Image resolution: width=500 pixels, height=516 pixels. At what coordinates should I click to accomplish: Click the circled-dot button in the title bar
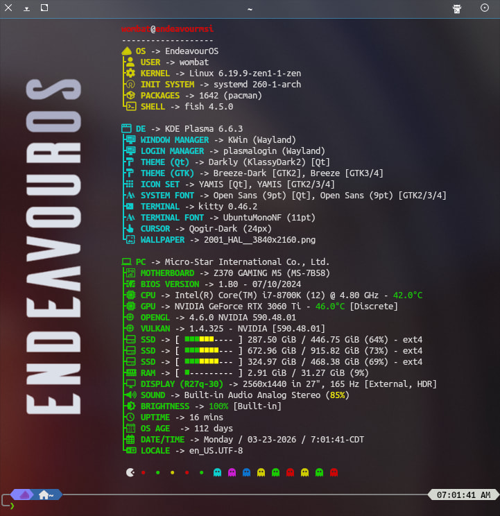484,8
